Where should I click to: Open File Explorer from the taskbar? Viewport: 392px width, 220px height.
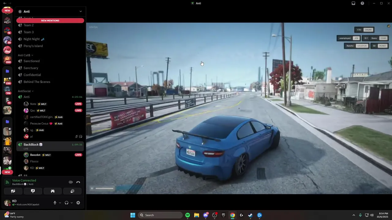[197, 215]
